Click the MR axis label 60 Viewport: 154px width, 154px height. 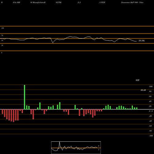tap(150, 96)
